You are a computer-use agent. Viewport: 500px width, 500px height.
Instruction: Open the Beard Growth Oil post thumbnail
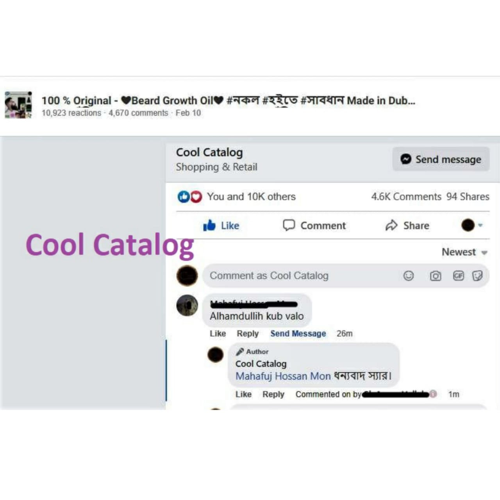18,105
